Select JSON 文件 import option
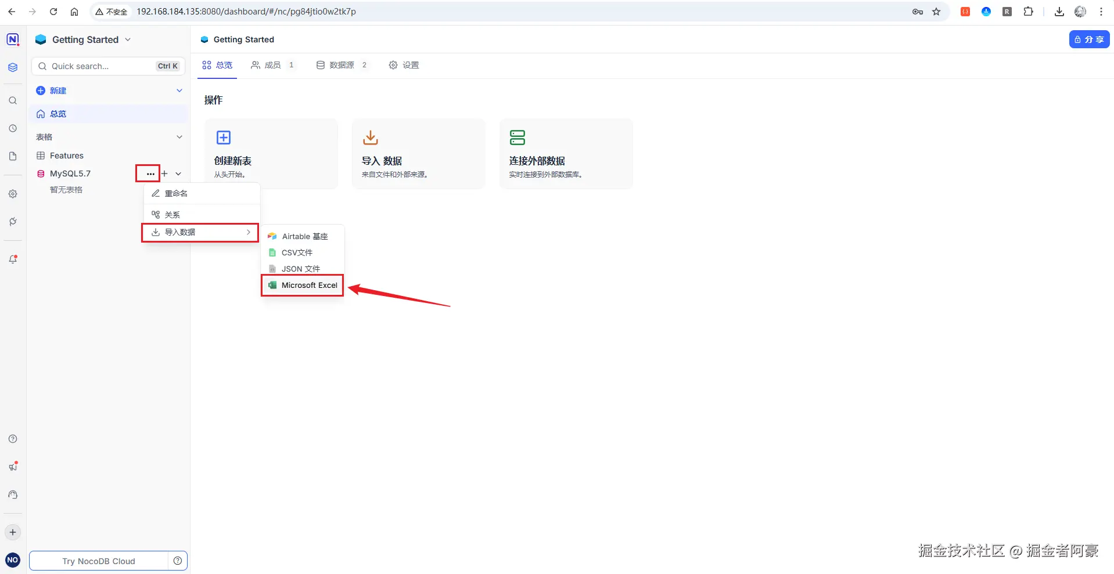Screen dimensions: 1114x574 303,269
